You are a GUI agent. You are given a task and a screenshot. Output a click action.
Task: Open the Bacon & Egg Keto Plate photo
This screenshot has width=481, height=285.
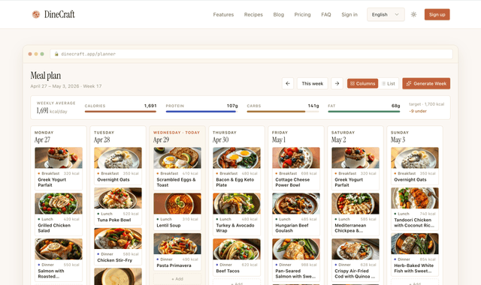tap(237, 157)
